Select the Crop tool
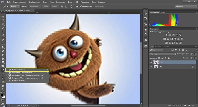Viewport: 198px width, 107px height. coord(3,32)
